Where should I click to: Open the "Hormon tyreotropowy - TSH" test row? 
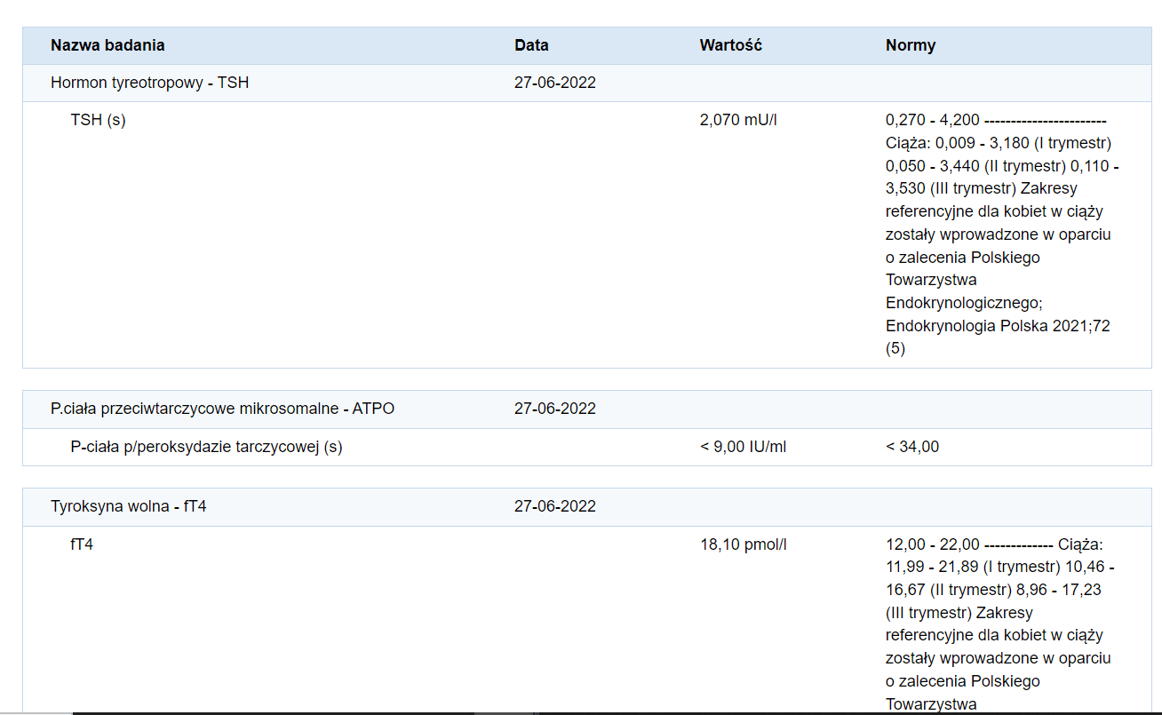click(x=150, y=83)
